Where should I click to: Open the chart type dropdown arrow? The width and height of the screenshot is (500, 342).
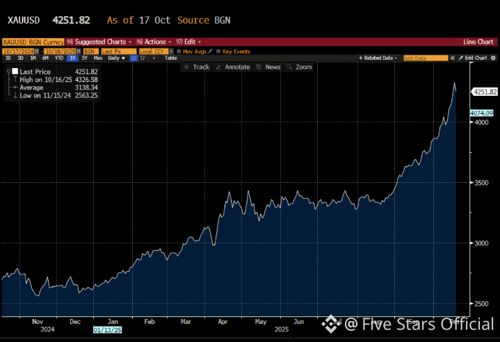[x=154, y=58]
